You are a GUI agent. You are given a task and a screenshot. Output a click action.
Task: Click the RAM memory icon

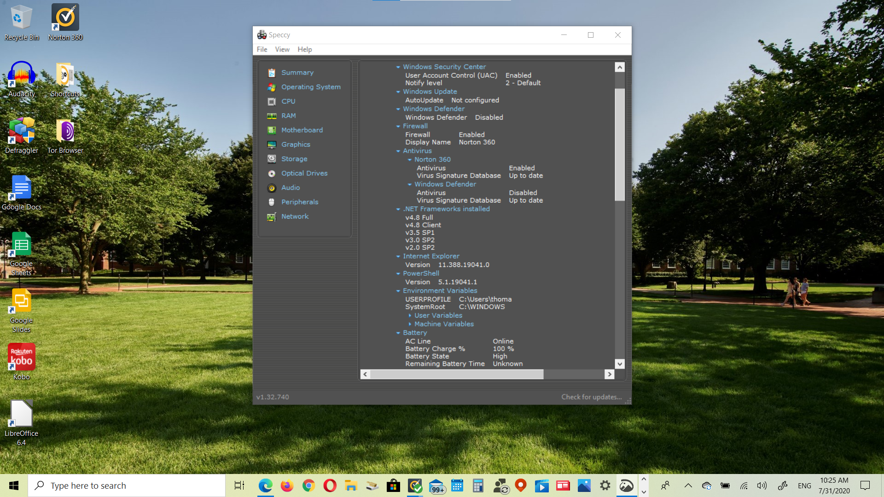(272, 116)
